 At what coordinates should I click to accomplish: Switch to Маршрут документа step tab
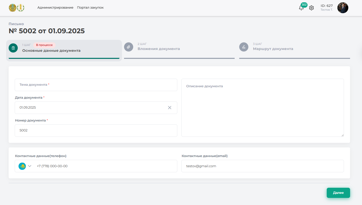pyautogui.click(x=273, y=49)
